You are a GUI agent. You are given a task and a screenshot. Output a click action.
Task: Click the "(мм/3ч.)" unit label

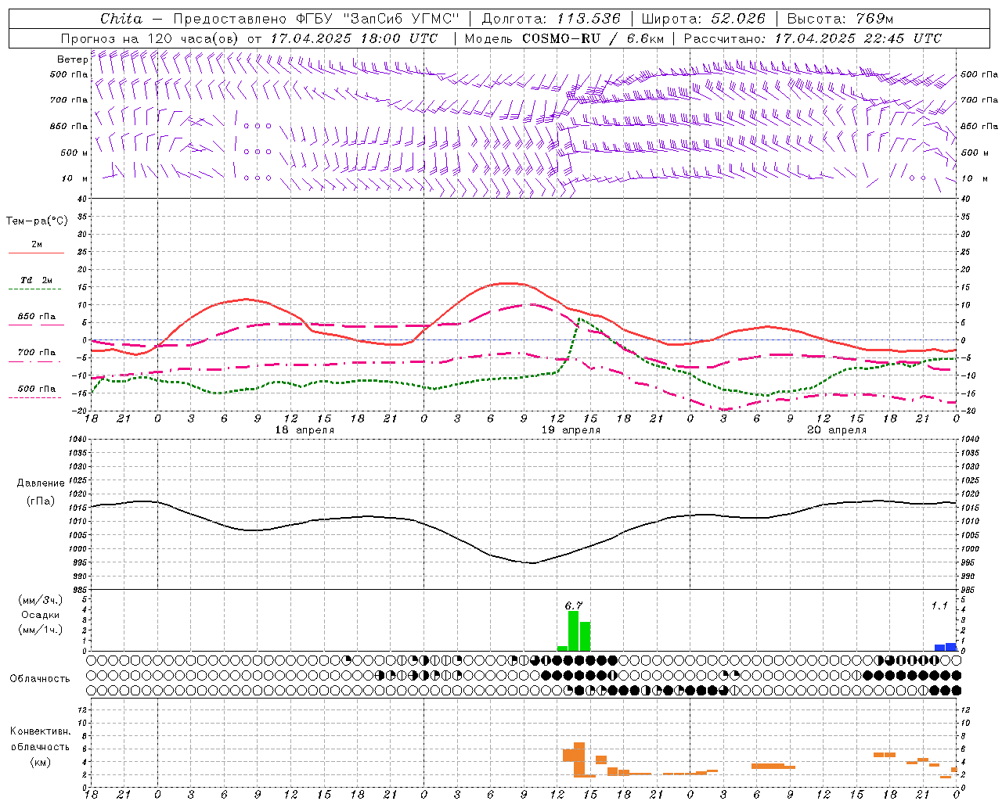pos(41,601)
